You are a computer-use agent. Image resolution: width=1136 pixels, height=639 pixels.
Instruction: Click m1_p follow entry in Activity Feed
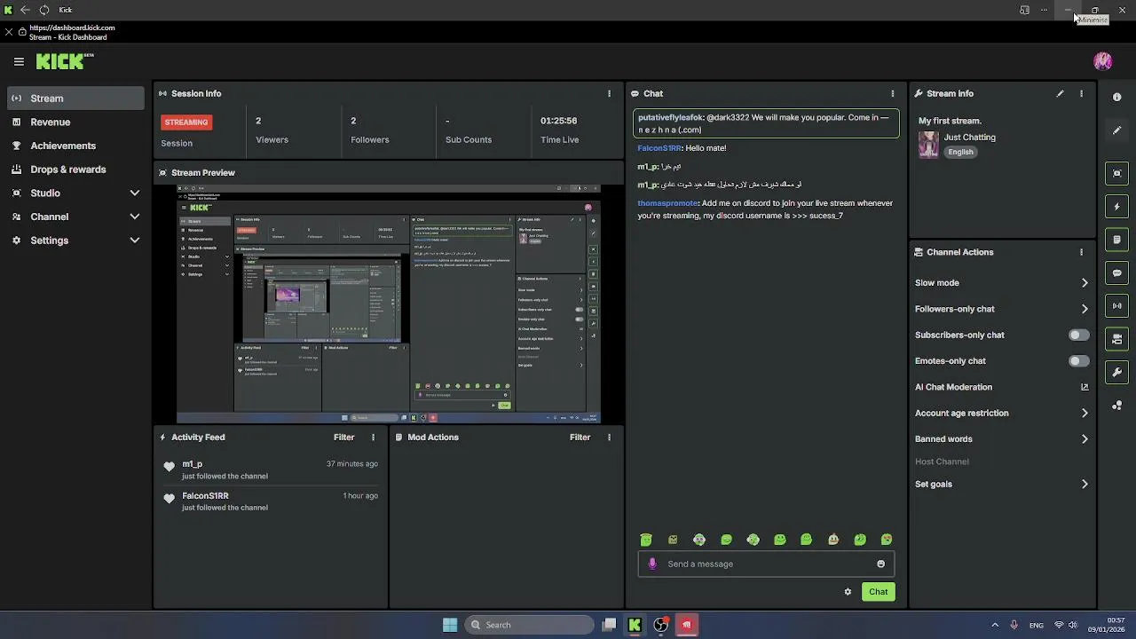pos(271,469)
